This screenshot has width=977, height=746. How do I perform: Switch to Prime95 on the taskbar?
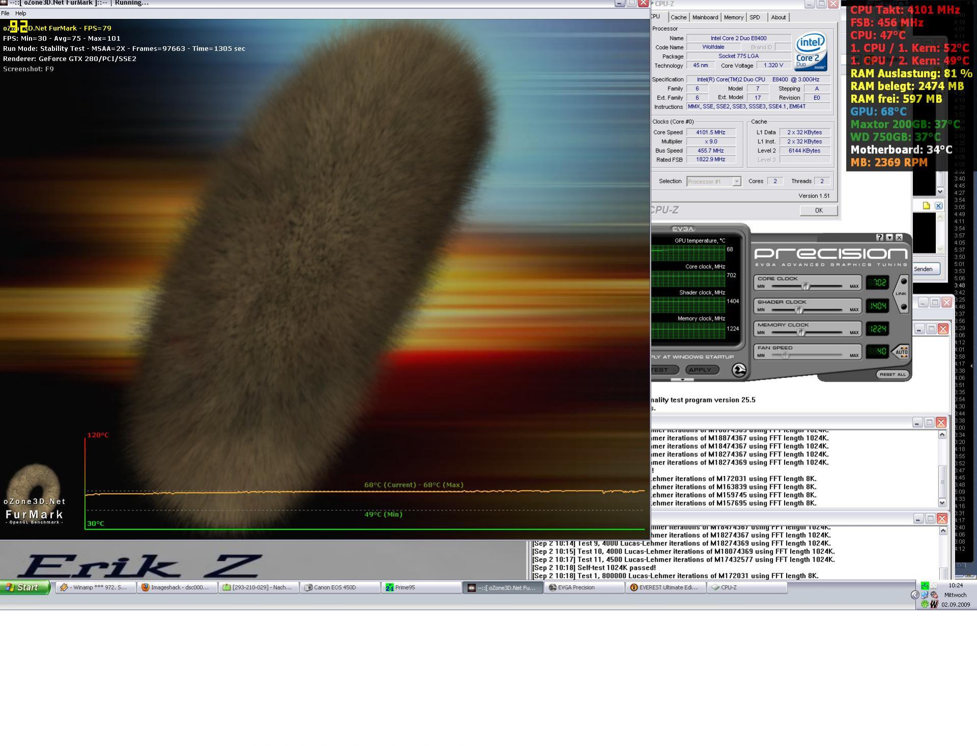[x=422, y=587]
